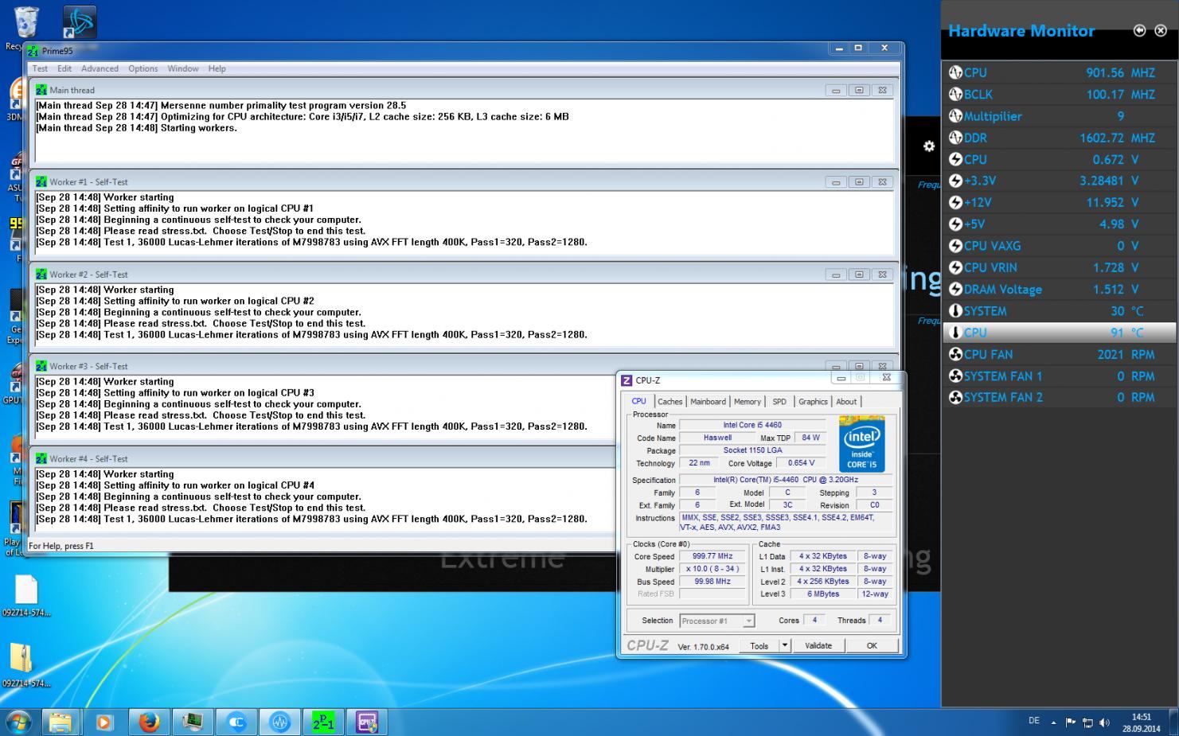Open the Tools dropdown arrow in CPU-Z
Image resolution: width=1179 pixels, height=736 pixels.
(x=785, y=646)
